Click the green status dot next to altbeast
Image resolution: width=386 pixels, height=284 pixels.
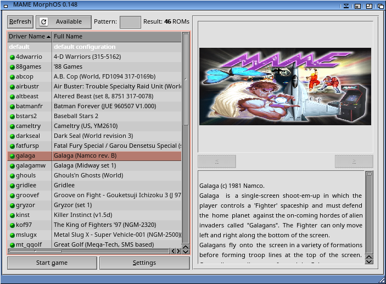12,97
